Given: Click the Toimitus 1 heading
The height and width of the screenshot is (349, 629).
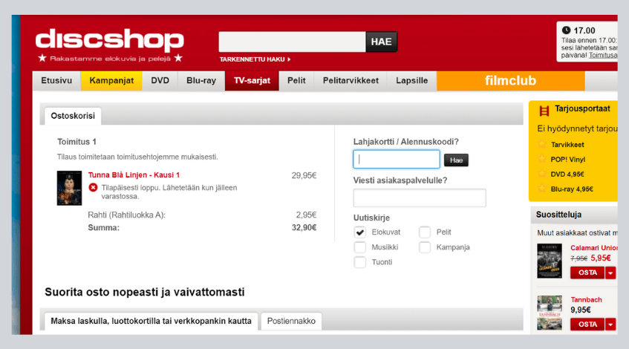Looking at the screenshot, I should [x=76, y=142].
